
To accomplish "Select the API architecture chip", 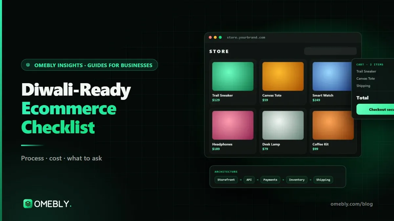I will (249, 180).
